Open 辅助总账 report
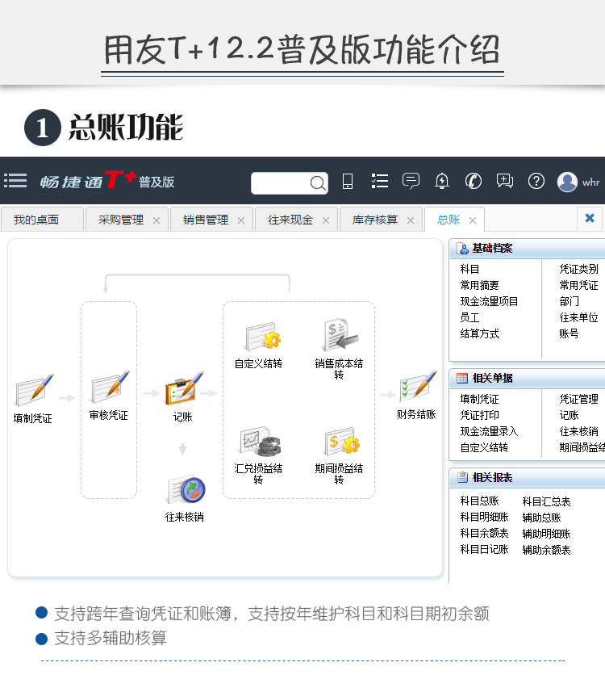The width and height of the screenshot is (605, 675). coord(541,518)
